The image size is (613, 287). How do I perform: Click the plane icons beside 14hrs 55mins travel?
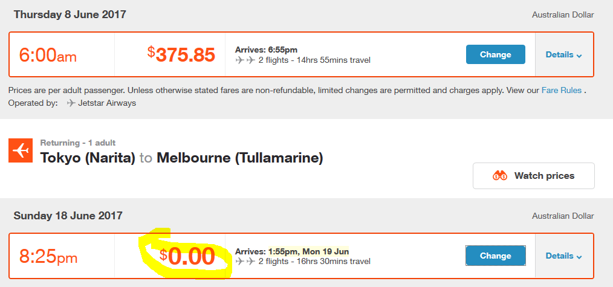tap(245, 60)
